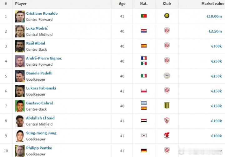This screenshot has height=157, width=225.
Task: Click the Egypt flag icon
Action: pos(144,120)
